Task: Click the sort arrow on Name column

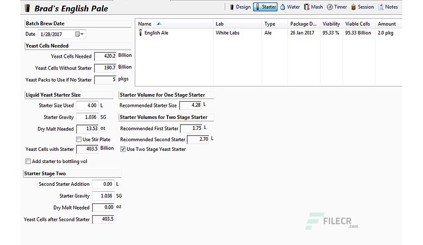Action: tap(159, 24)
